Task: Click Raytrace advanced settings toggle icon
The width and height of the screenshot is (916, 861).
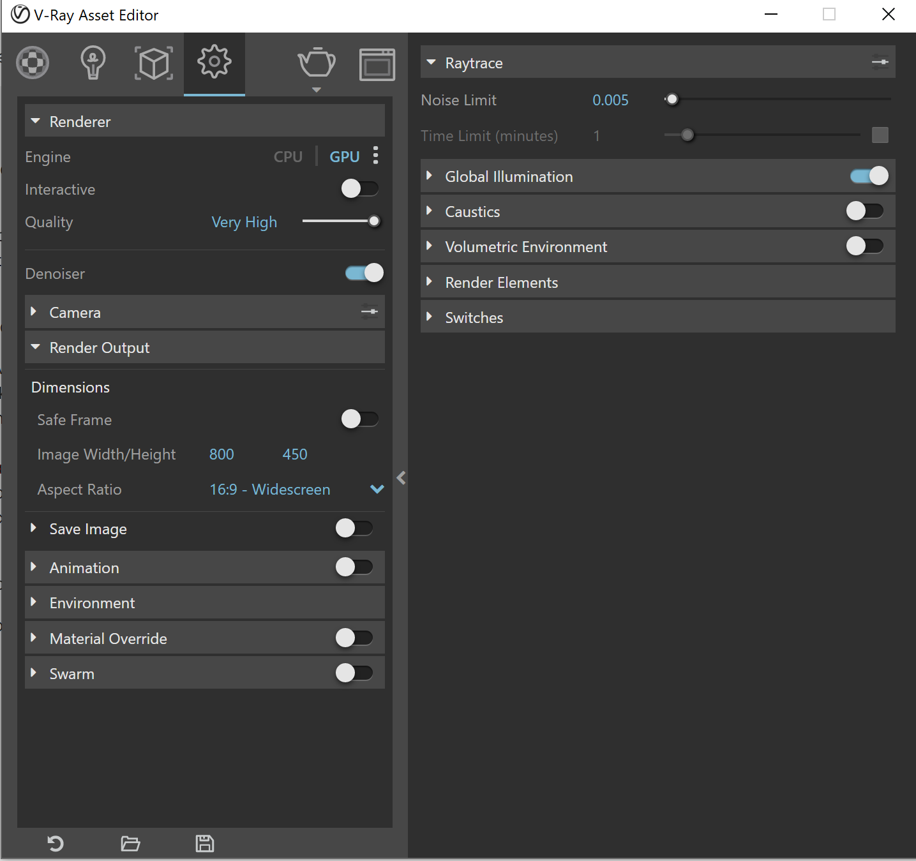Action: tap(880, 62)
